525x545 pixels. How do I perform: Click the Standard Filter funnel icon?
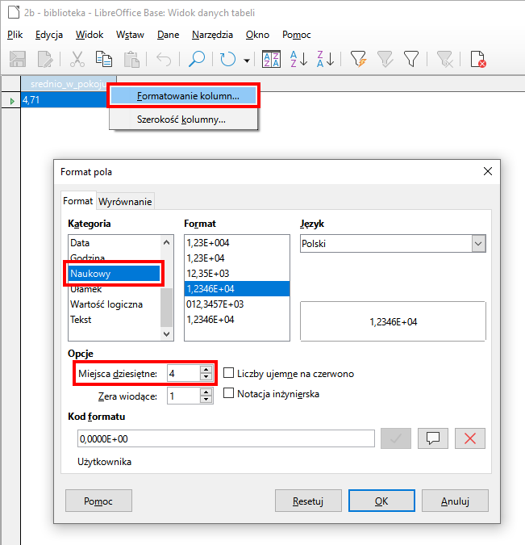[411, 59]
